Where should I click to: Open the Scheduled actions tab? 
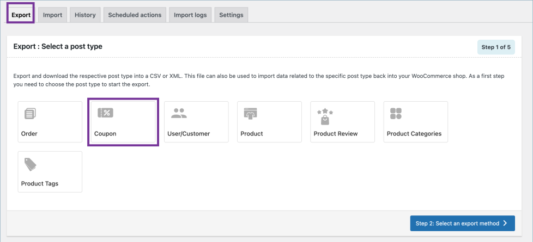135,15
